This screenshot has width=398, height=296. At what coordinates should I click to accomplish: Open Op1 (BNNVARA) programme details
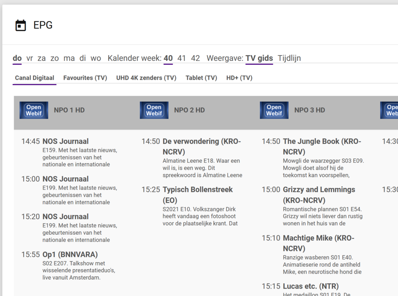tap(70, 254)
